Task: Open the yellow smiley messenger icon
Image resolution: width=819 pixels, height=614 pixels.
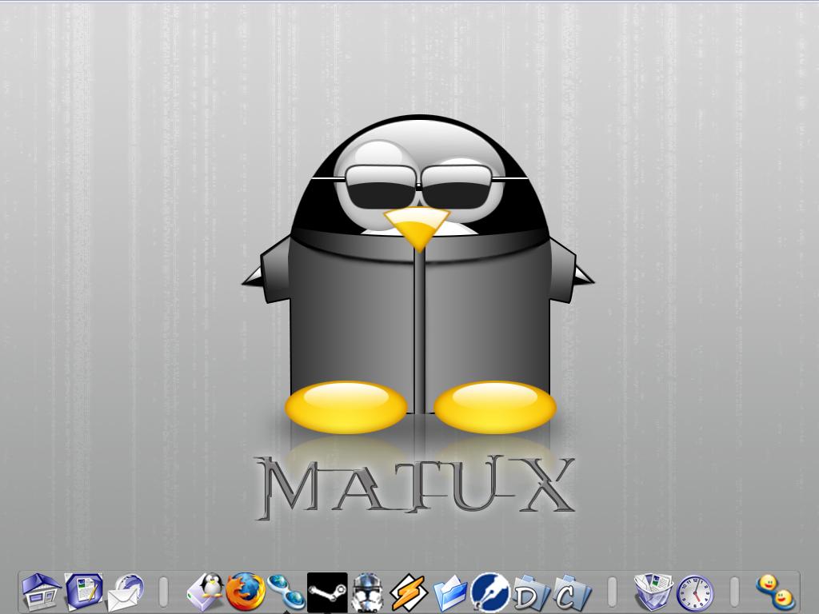Action: (774, 592)
